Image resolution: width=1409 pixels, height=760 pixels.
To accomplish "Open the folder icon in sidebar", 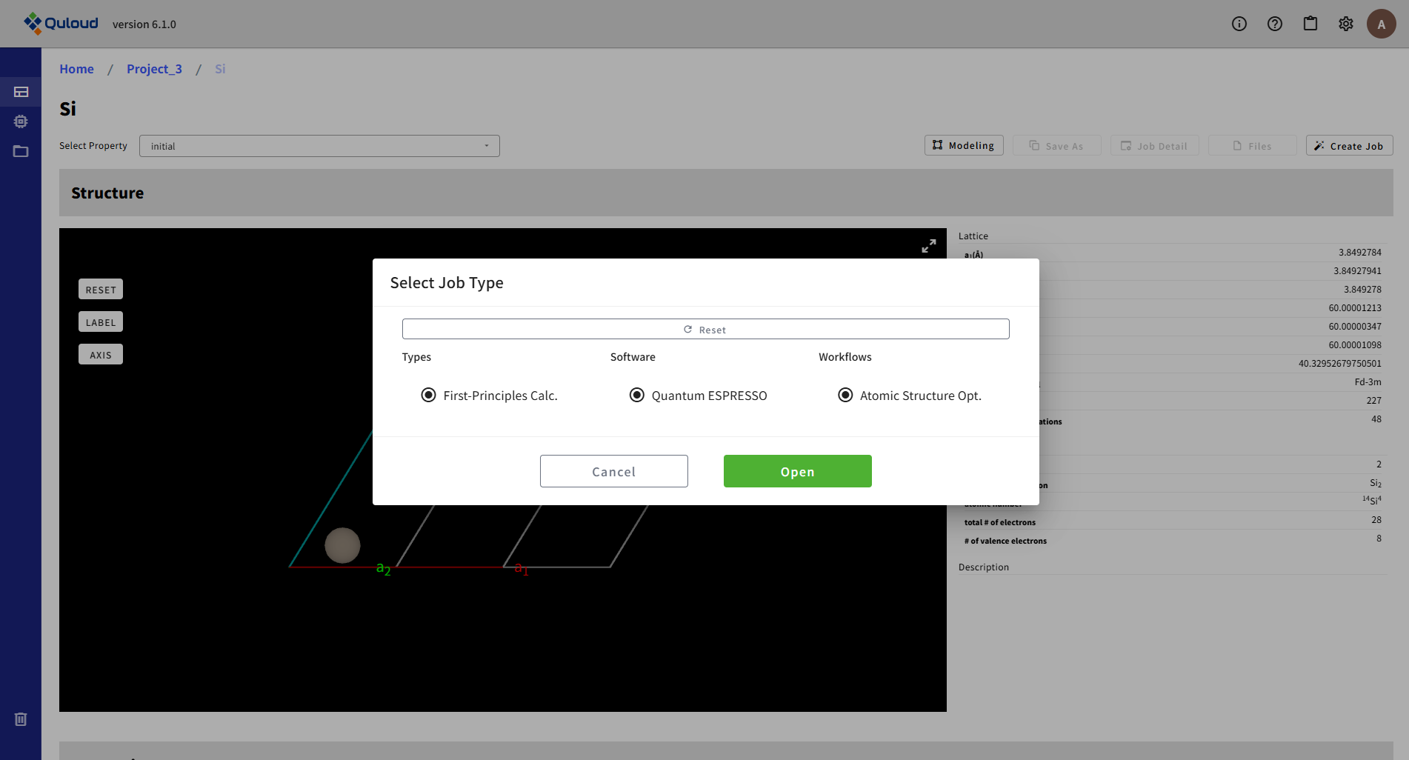I will [x=21, y=151].
